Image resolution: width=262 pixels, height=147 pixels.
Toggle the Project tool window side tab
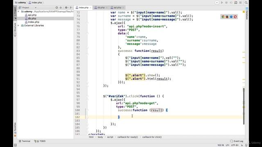click(15, 13)
